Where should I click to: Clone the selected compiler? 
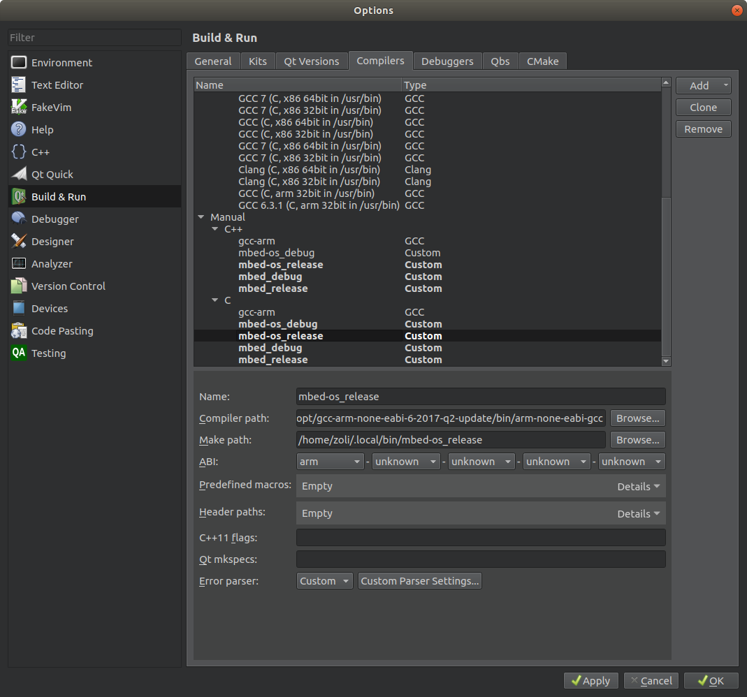pos(703,107)
